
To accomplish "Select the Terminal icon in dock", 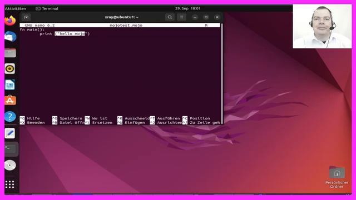I will click(x=10, y=149).
